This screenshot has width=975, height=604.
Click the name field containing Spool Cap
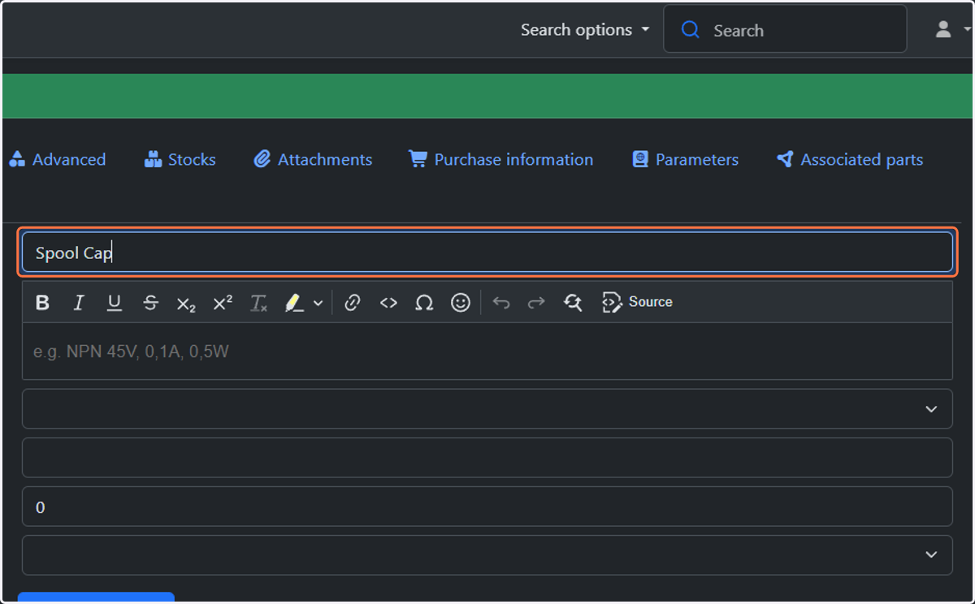(487, 252)
